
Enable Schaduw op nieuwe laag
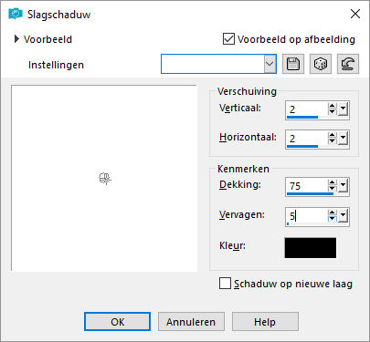pyautogui.click(x=225, y=284)
